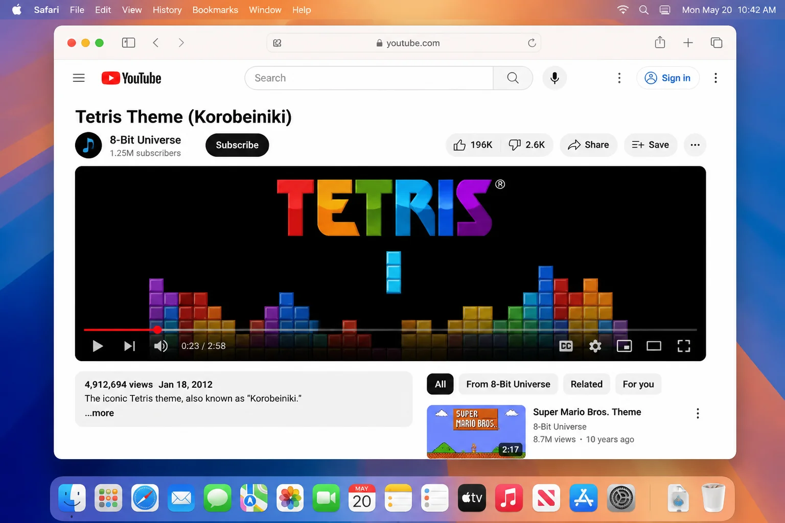Go to the YouTube home logo
Screen dimensions: 785x523
point(131,78)
